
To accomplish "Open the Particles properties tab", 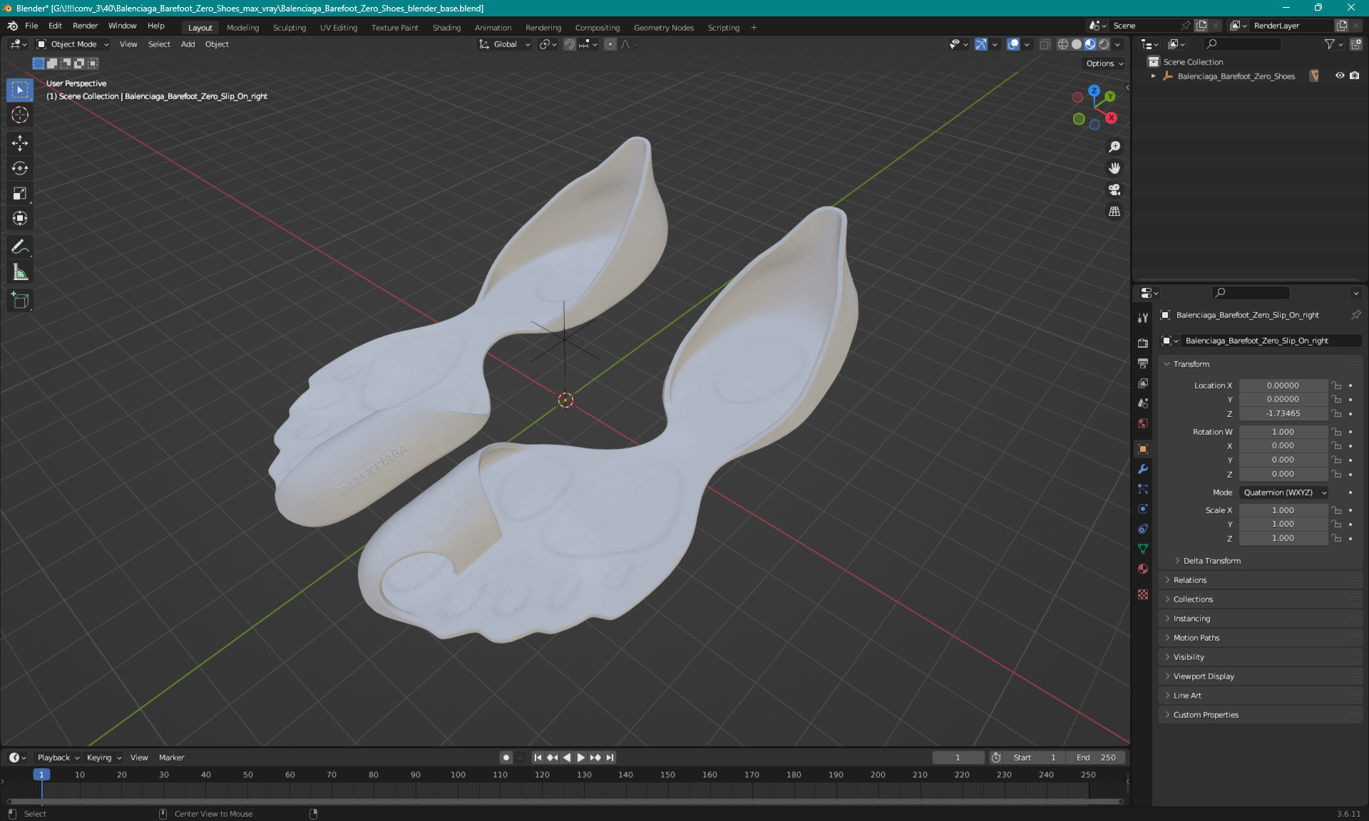I will [1143, 489].
